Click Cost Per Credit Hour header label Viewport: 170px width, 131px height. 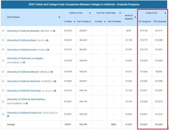click(x=106, y=13)
